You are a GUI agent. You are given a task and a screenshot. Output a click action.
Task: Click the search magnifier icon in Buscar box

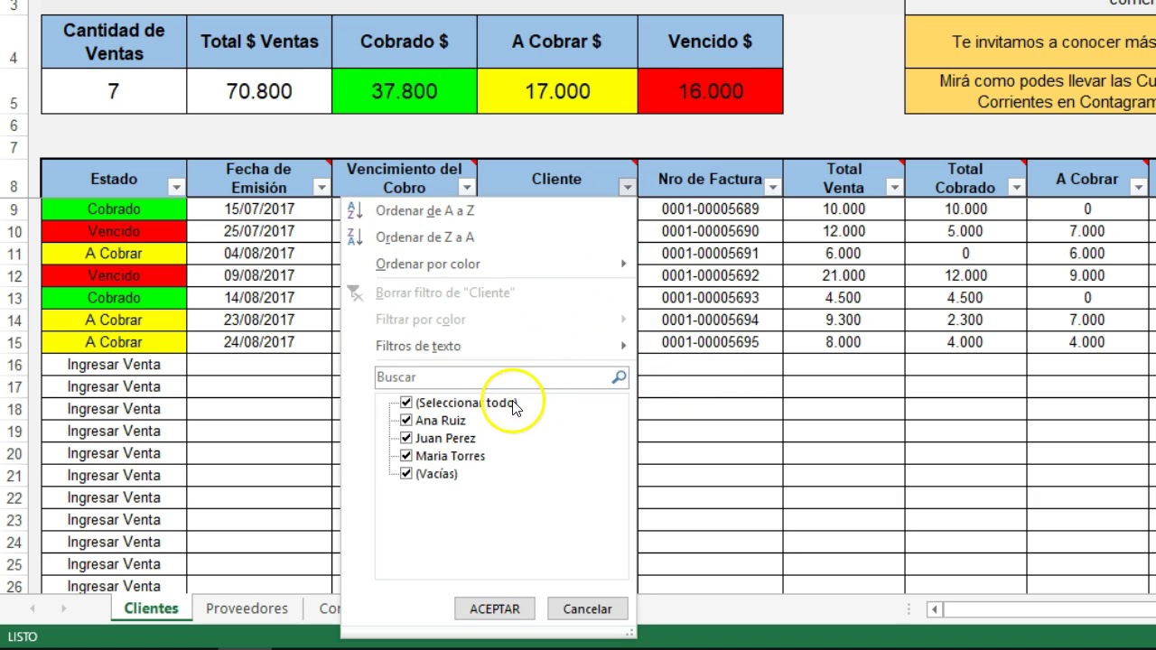coord(619,377)
